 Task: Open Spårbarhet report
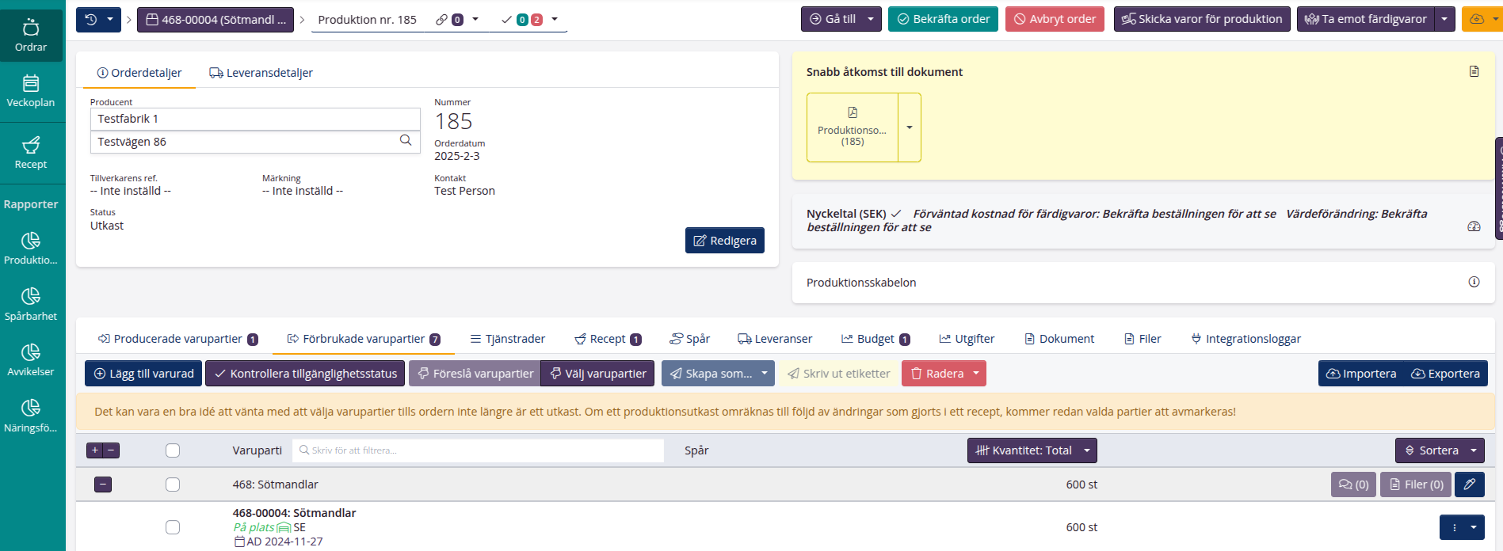[x=31, y=305]
